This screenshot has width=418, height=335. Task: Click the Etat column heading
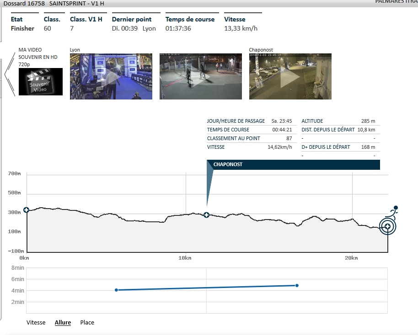point(16,20)
